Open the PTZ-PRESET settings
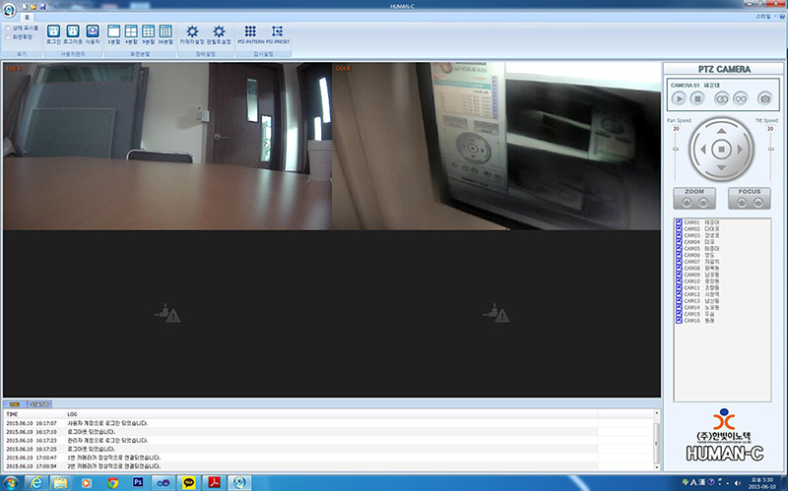 click(277, 32)
